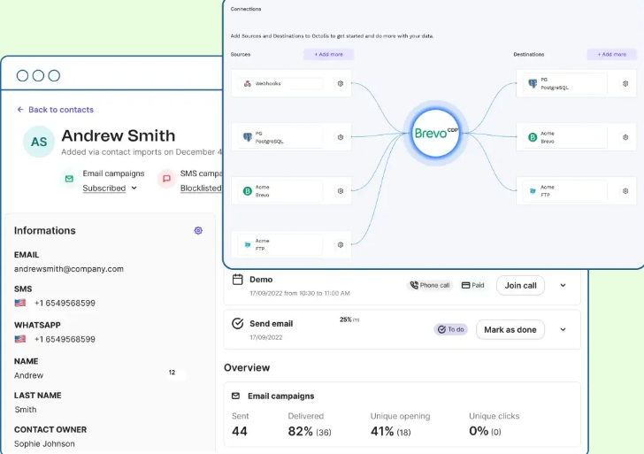The image size is (644, 454).
Task: Click the Phone call tag on Demo
Action: click(x=430, y=285)
